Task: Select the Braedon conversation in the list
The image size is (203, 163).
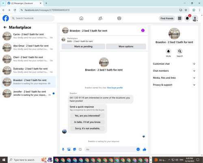Action: [x=28, y=82]
